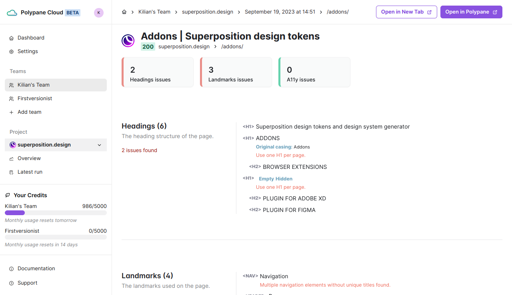Click the Empty Hidden heading label

(x=276, y=179)
